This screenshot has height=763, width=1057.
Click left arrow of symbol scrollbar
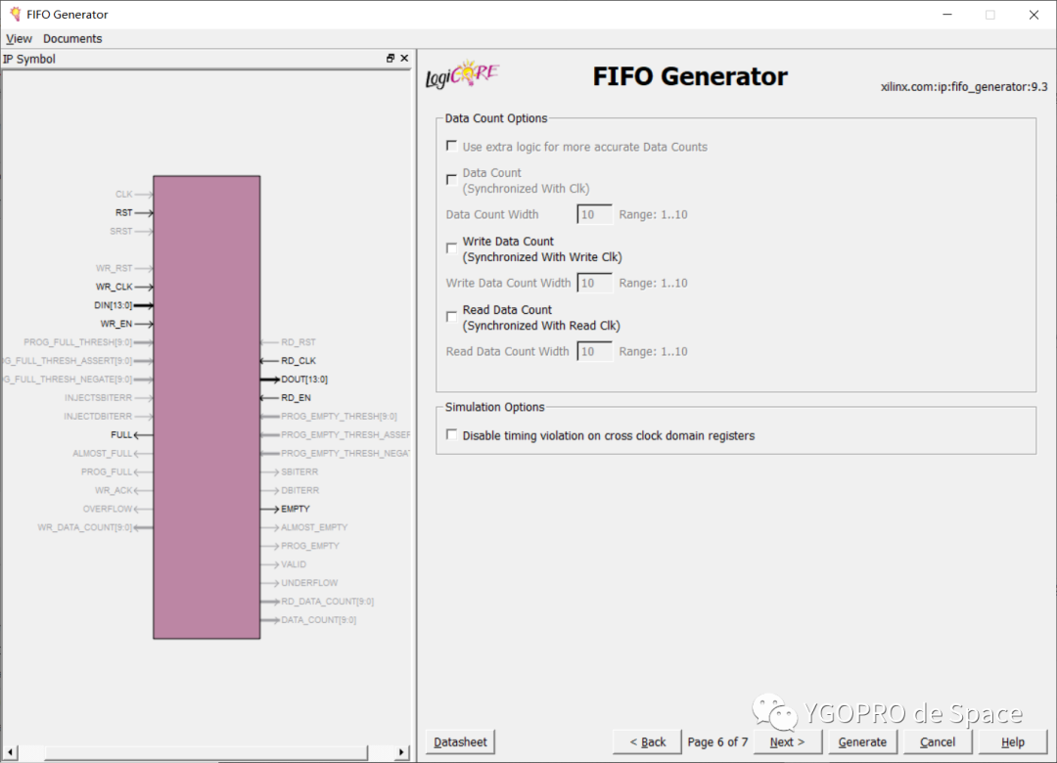pos(10,752)
